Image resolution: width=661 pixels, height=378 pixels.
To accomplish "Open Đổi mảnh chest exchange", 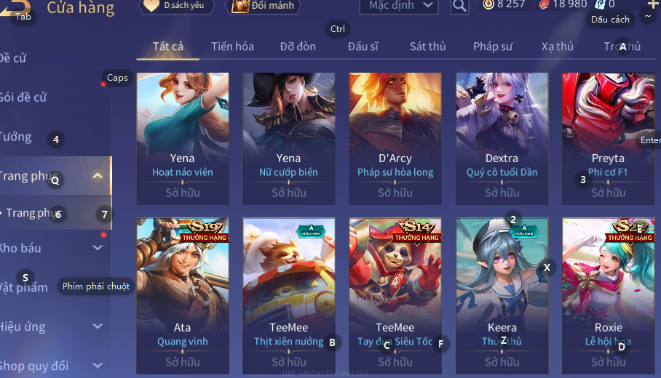I will [264, 6].
